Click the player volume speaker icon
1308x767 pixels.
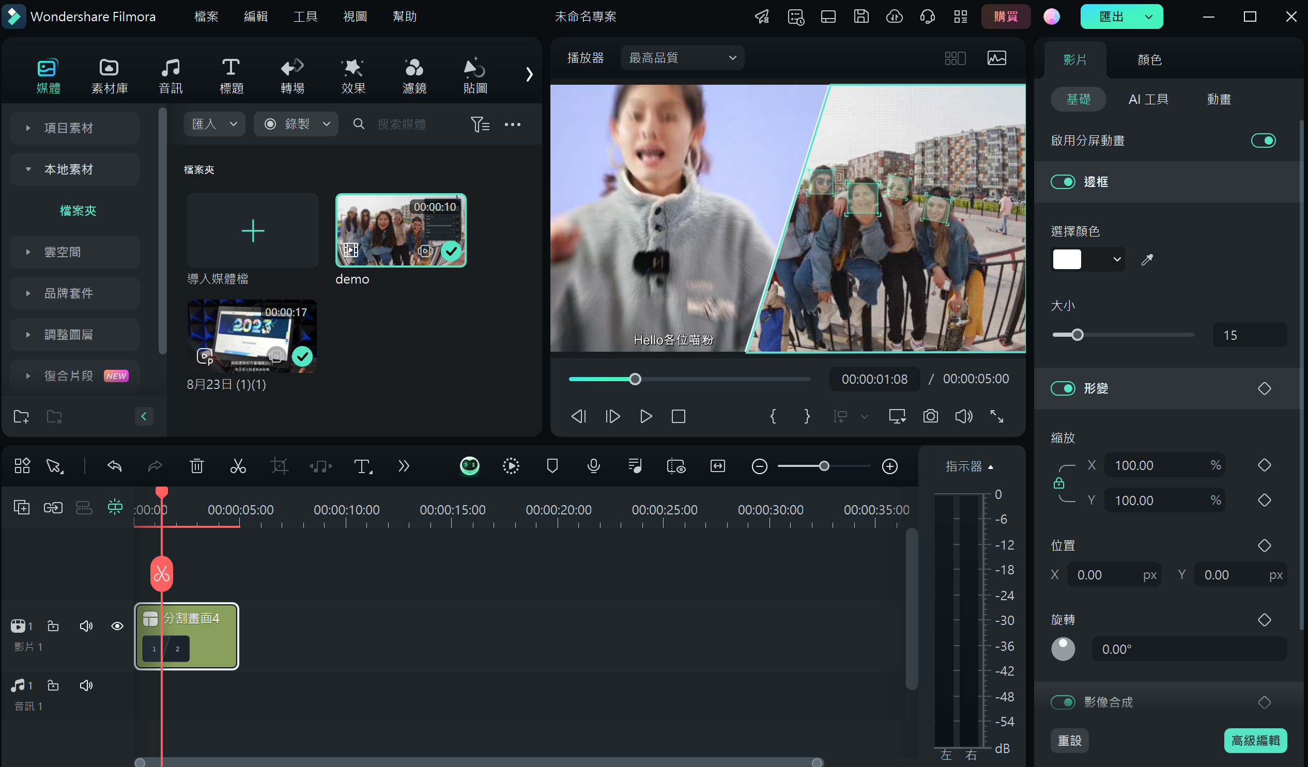[963, 416]
